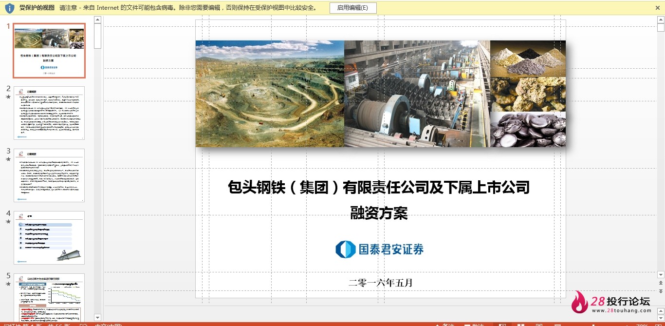Viewport: 665px width, 326px height.
Task: Click the Protected View shield icon
Action: click(x=9, y=8)
